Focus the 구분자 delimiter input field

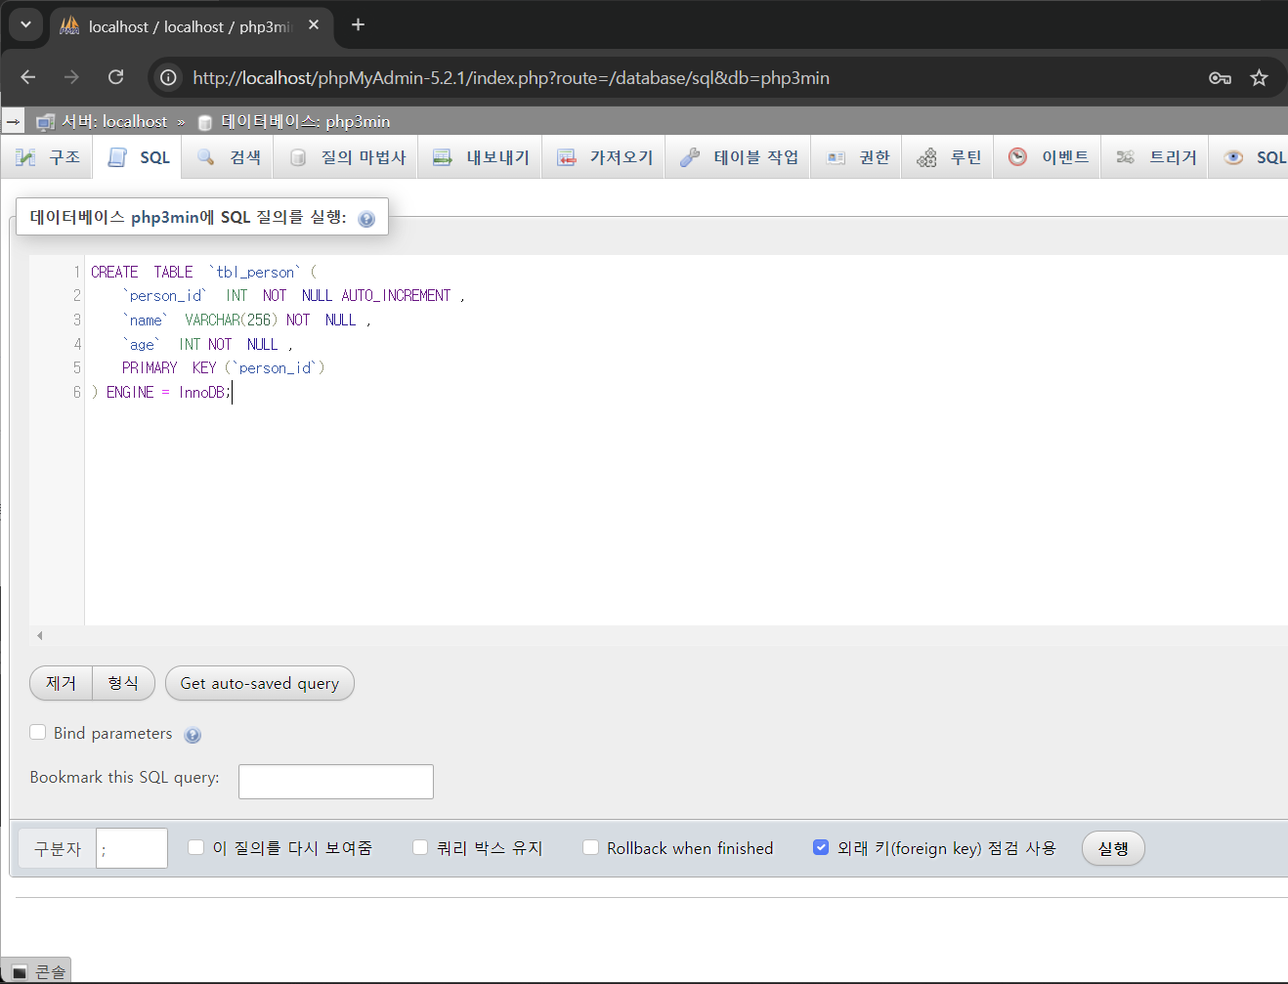point(132,848)
